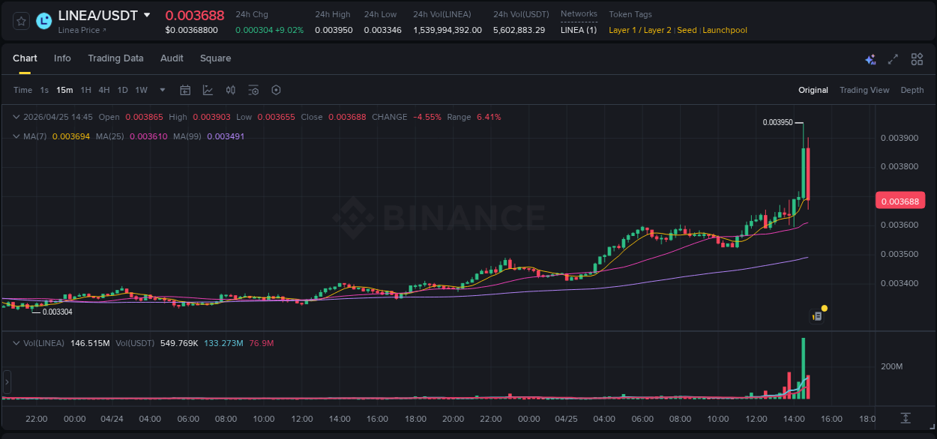Change candlestick chart style icon
The image size is (937, 439).
[231, 90]
